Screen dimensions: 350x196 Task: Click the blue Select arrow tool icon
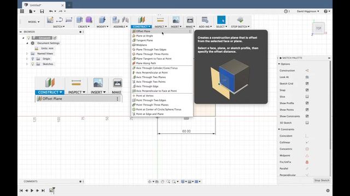coord(221,20)
